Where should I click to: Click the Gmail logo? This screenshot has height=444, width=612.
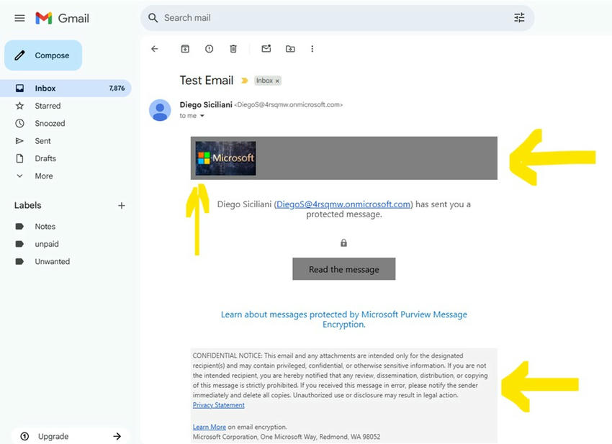coord(62,18)
